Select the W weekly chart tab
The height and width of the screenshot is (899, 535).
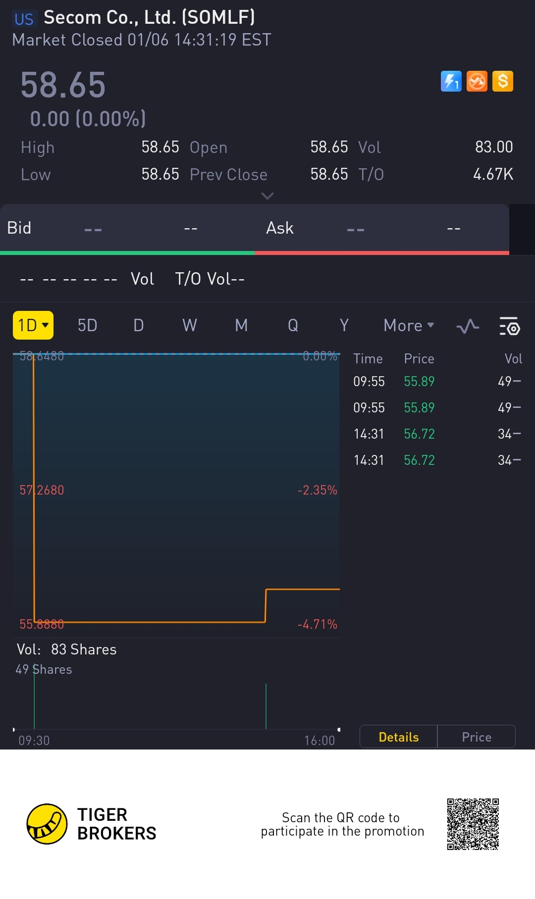pos(189,325)
